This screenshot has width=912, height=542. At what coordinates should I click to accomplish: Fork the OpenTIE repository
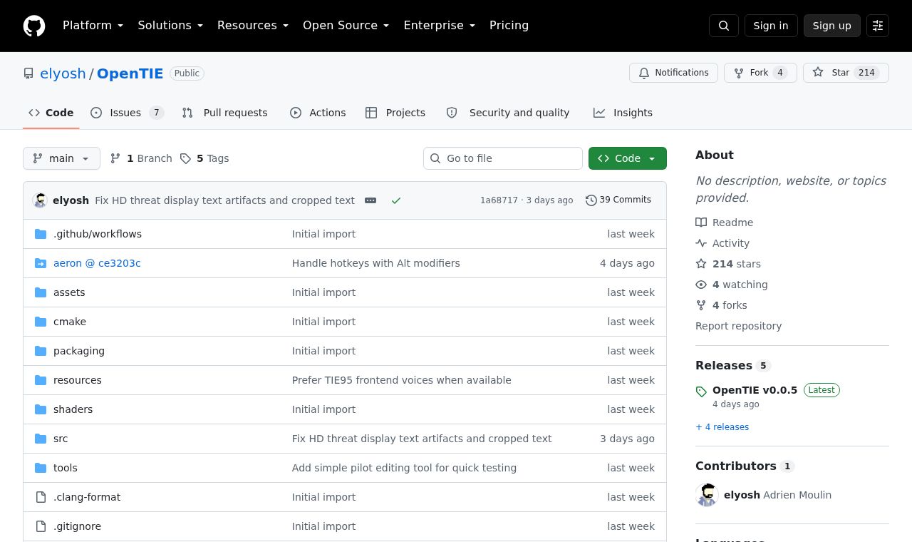(760, 73)
